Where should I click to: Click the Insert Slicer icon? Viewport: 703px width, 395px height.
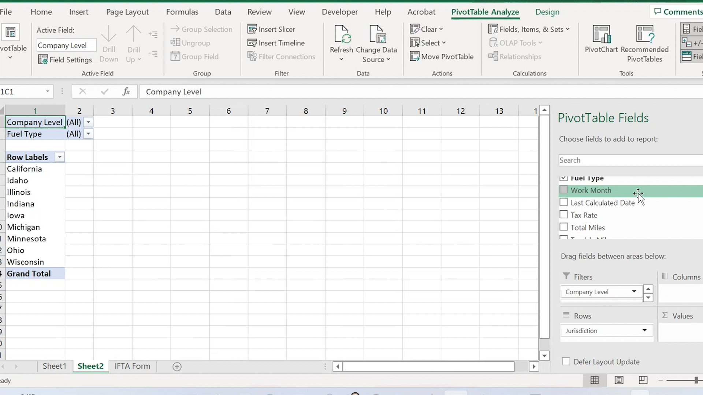252,29
